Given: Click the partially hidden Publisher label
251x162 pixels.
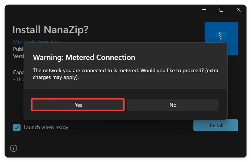Looking at the screenshot, I should [18, 49].
